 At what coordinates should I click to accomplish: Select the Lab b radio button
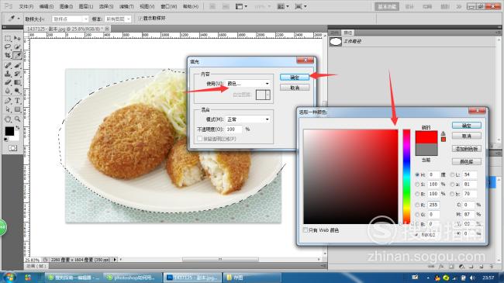[x=452, y=194]
